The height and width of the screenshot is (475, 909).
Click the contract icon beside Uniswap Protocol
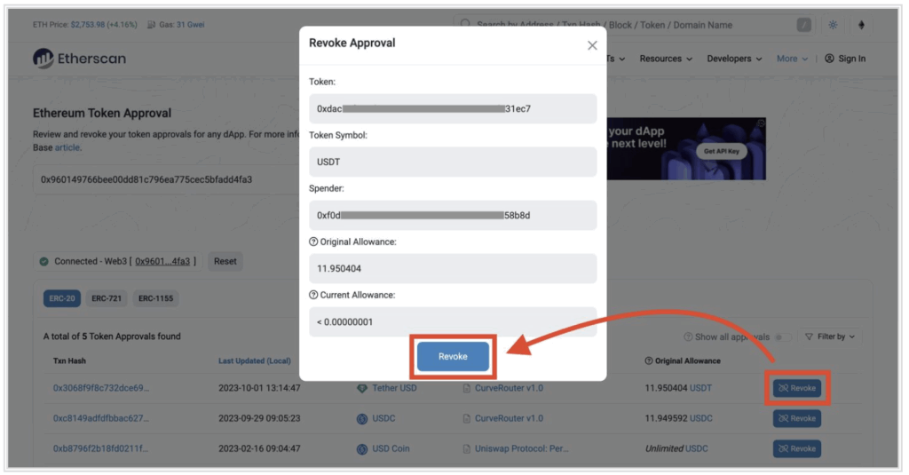pyautogui.click(x=467, y=449)
